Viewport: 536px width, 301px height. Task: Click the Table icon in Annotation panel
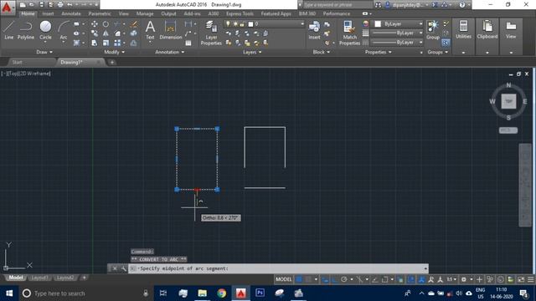pyautogui.click(x=188, y=43)
